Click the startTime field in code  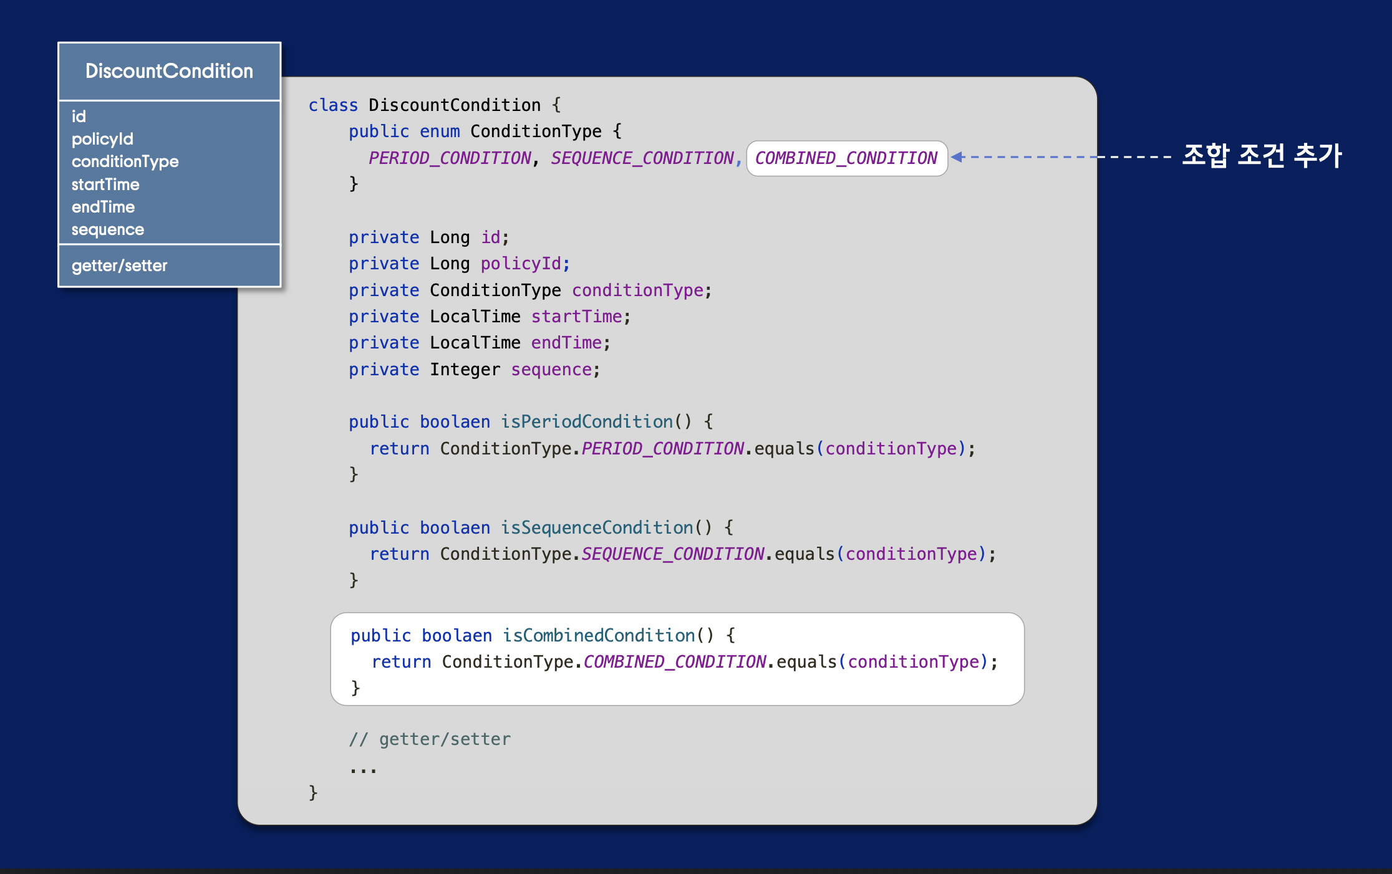coord(576,317)
